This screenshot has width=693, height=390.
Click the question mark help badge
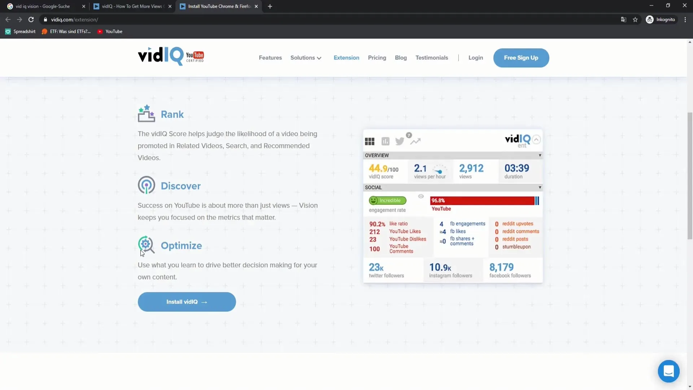point(409,135)
